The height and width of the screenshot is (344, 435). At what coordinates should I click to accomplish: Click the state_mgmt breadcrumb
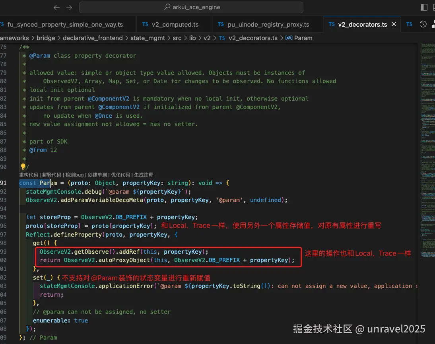148,38
